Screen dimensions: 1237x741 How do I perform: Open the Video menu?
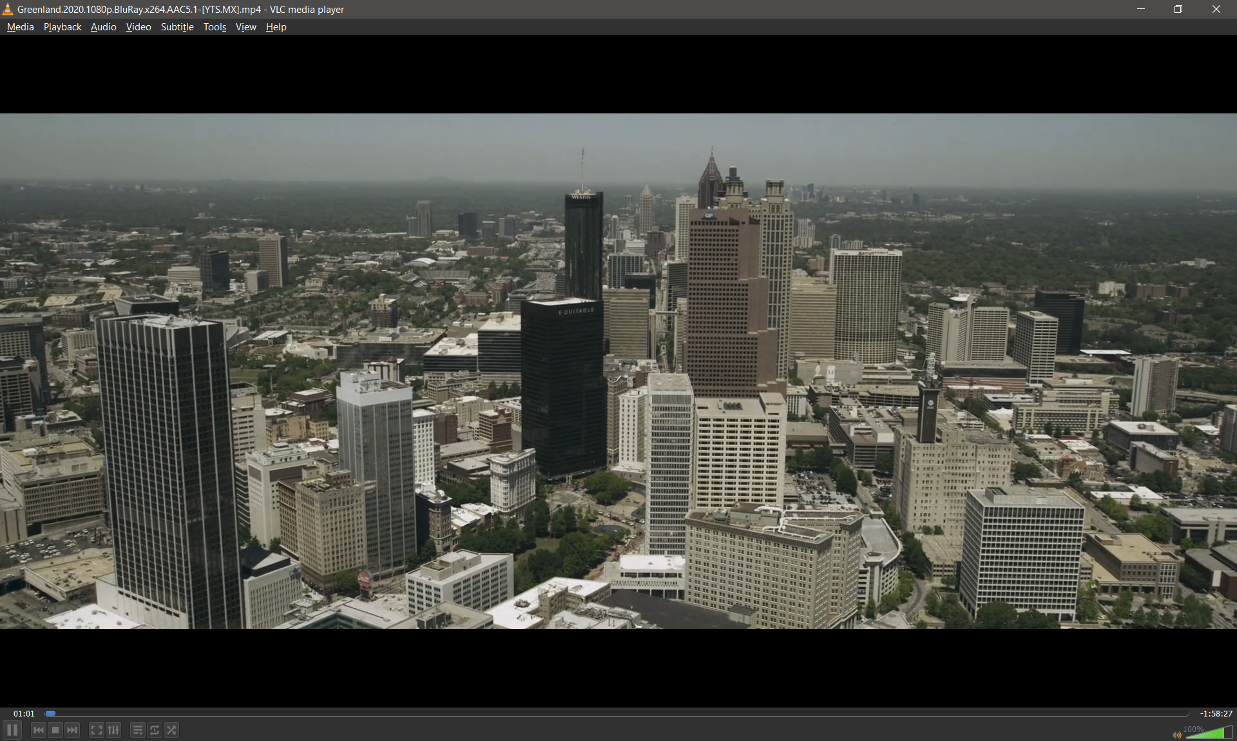point(139,27)
